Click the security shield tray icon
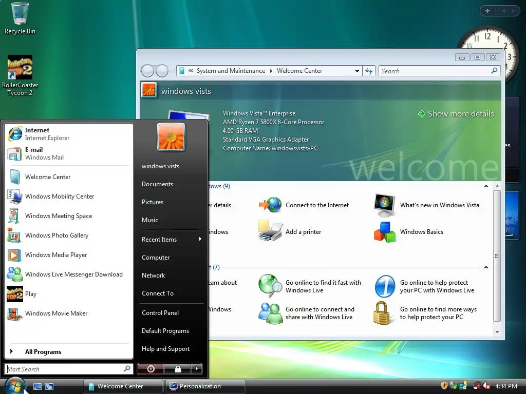526x394 pixels. pyautogui.click(x=444, y=386)
